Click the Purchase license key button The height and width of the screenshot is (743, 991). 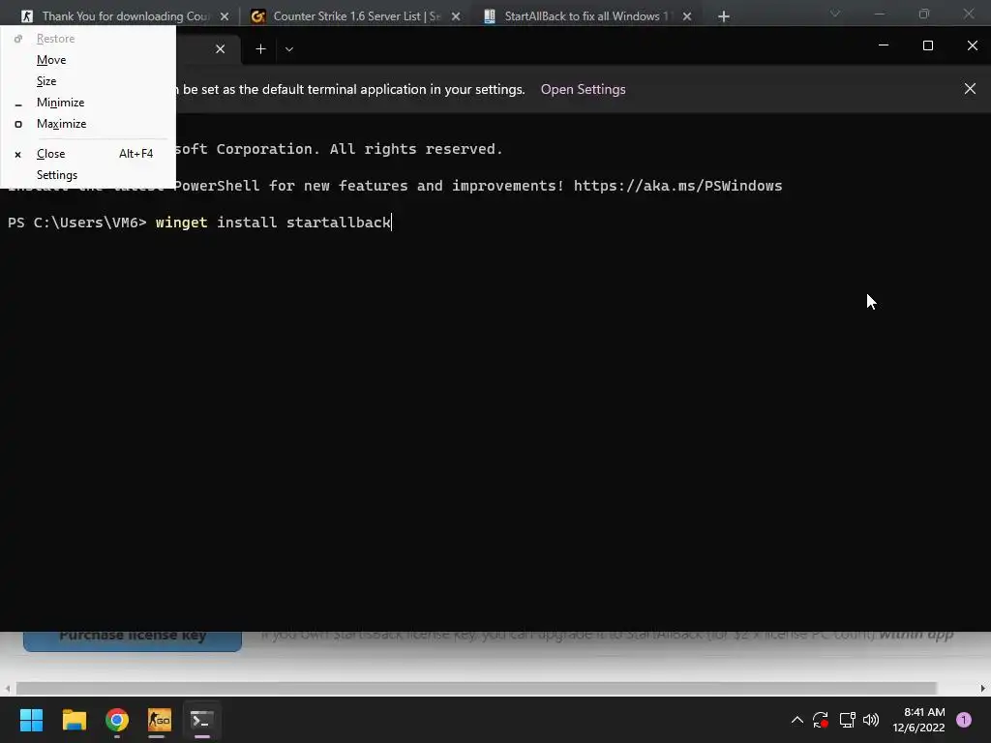[133, 639]
